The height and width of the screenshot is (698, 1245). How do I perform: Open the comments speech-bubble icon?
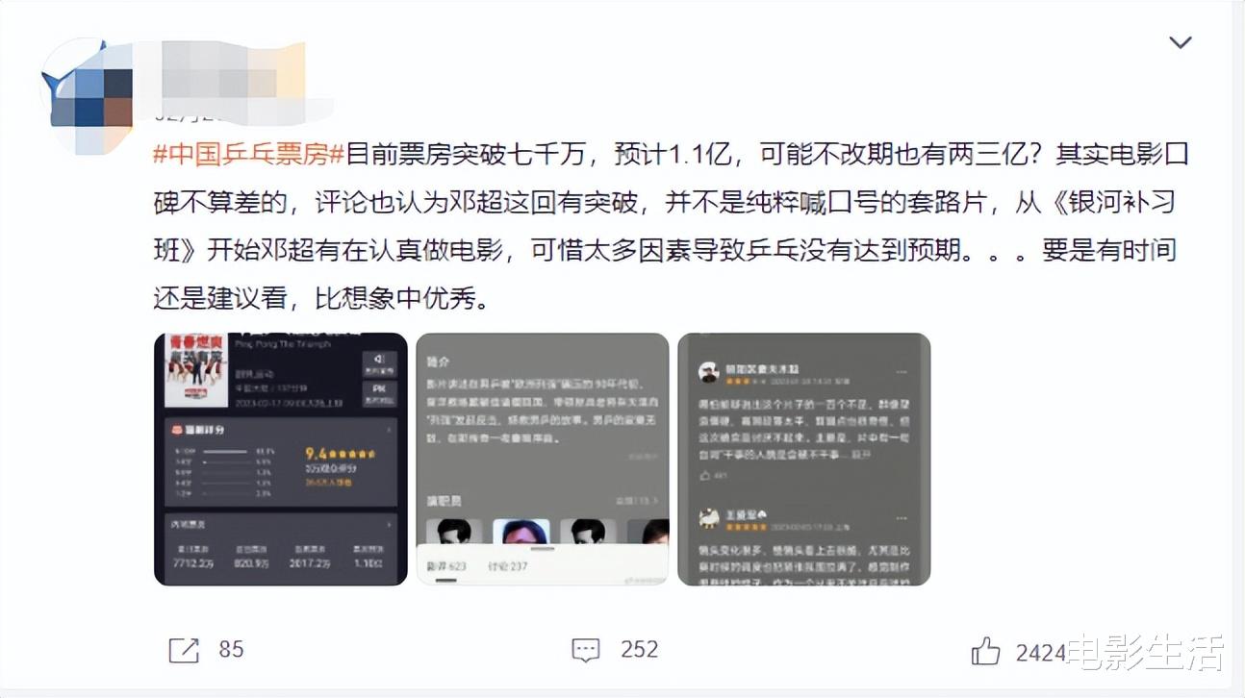[586, 651]
